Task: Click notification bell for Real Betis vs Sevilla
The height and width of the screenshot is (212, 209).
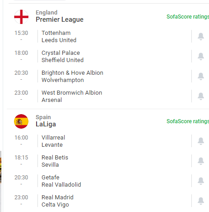Action: pos(201,161)
